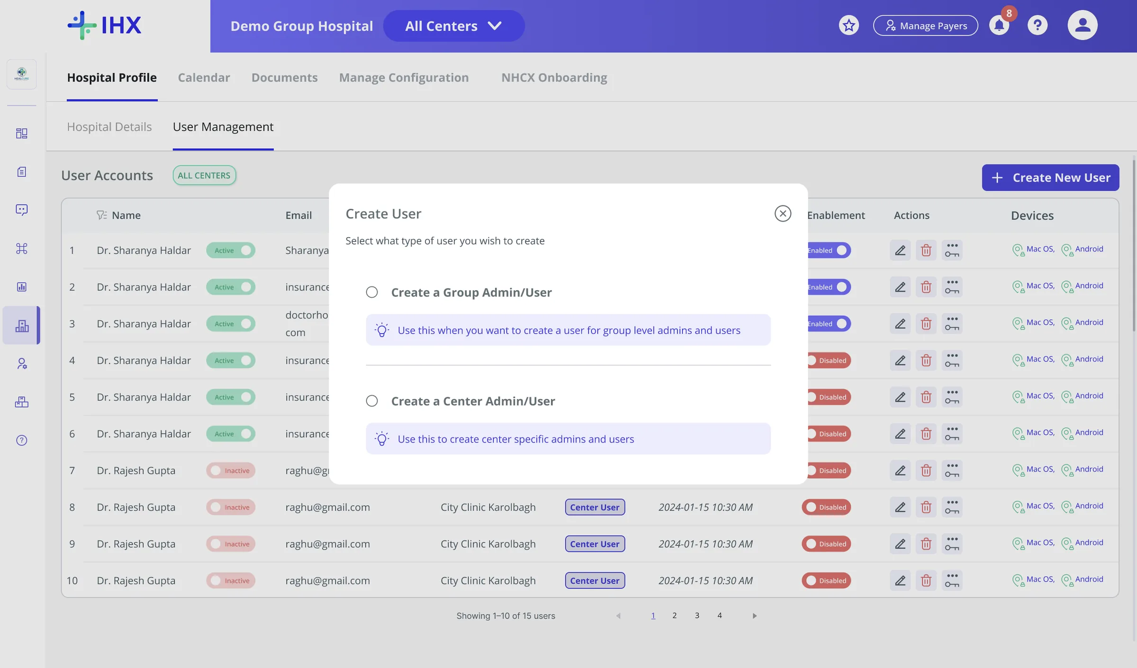Switch to the Documents tab
The height and width of the screenshot is (668, 1137).
pos(284,78)
